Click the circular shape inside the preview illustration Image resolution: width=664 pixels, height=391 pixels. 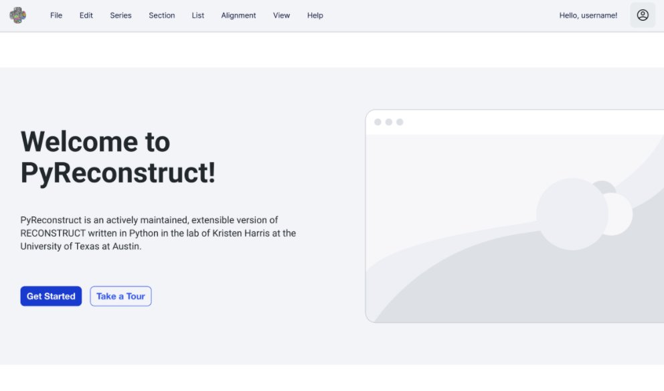(x=572, y=214)
